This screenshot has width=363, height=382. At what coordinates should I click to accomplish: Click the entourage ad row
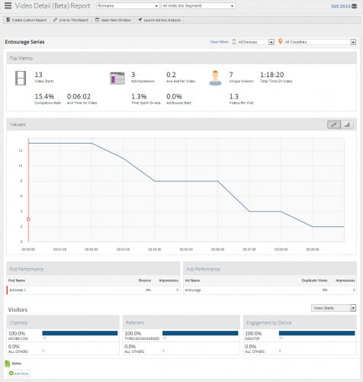(x=270, y=290)
